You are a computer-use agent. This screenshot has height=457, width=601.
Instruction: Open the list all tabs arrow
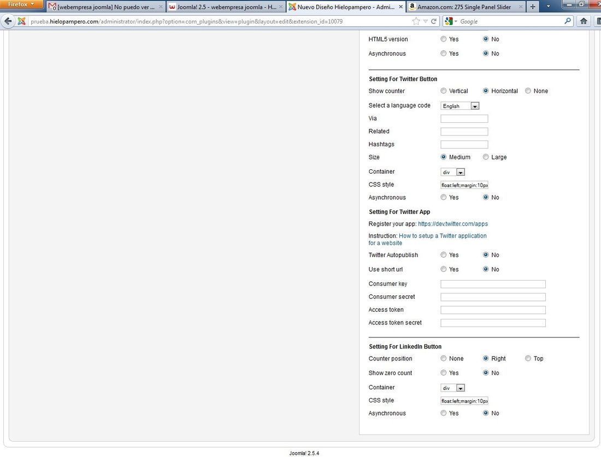[x=548, y=7]
